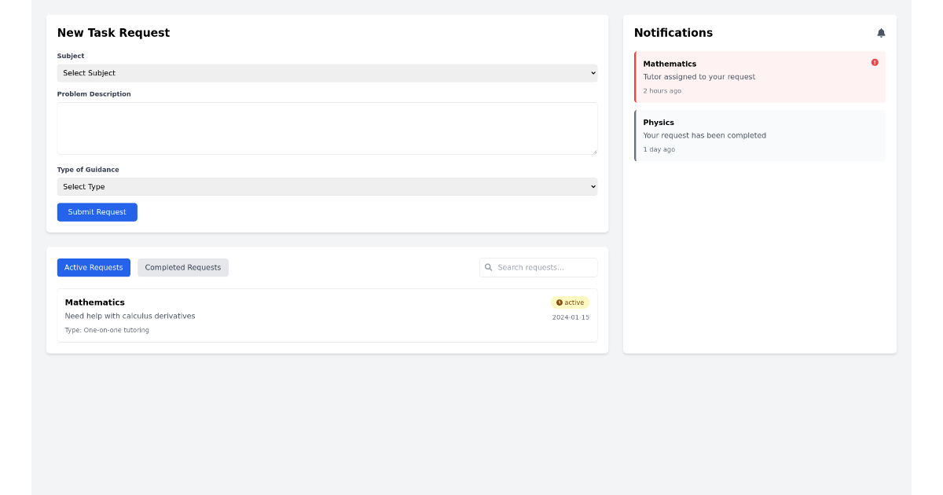The height and width of the screenshot is (495, 943).
Task: Click the red alert icon on Mathematics notification
Action: (875, 62)
